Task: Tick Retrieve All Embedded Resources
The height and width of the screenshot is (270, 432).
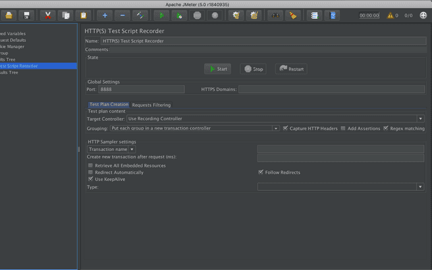Action: [x=90, y=165]
